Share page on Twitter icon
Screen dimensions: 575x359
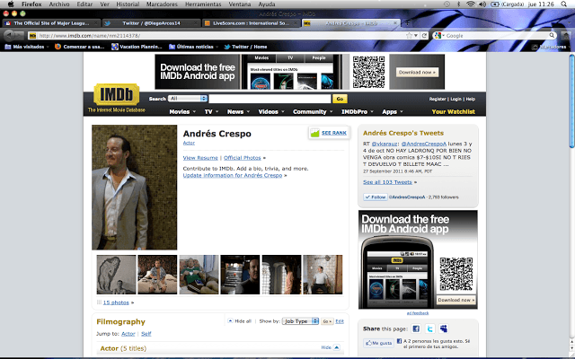point(429,328)
